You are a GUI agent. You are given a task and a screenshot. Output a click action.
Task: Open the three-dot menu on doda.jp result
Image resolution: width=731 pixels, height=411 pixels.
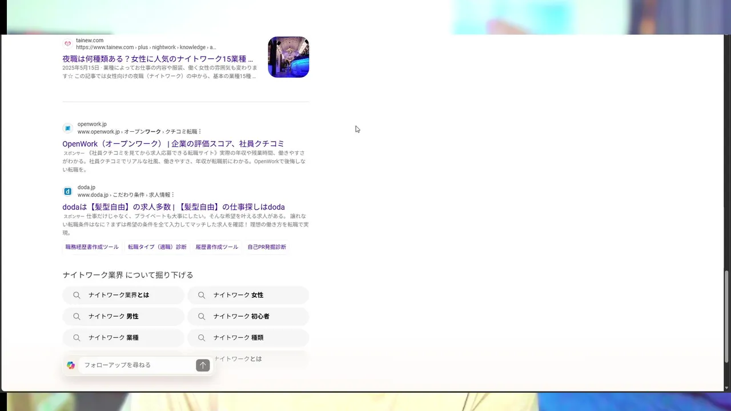click(x=173, y=195)
